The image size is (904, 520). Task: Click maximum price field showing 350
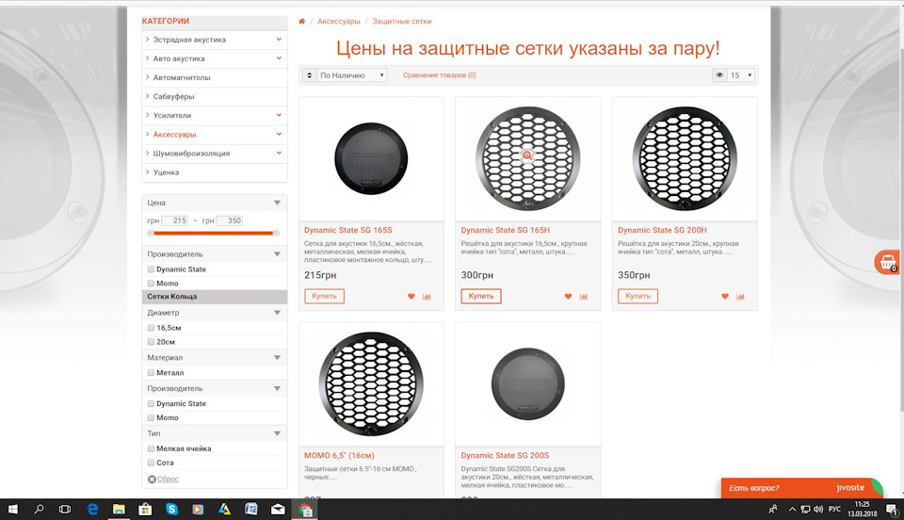coord(230,220)
